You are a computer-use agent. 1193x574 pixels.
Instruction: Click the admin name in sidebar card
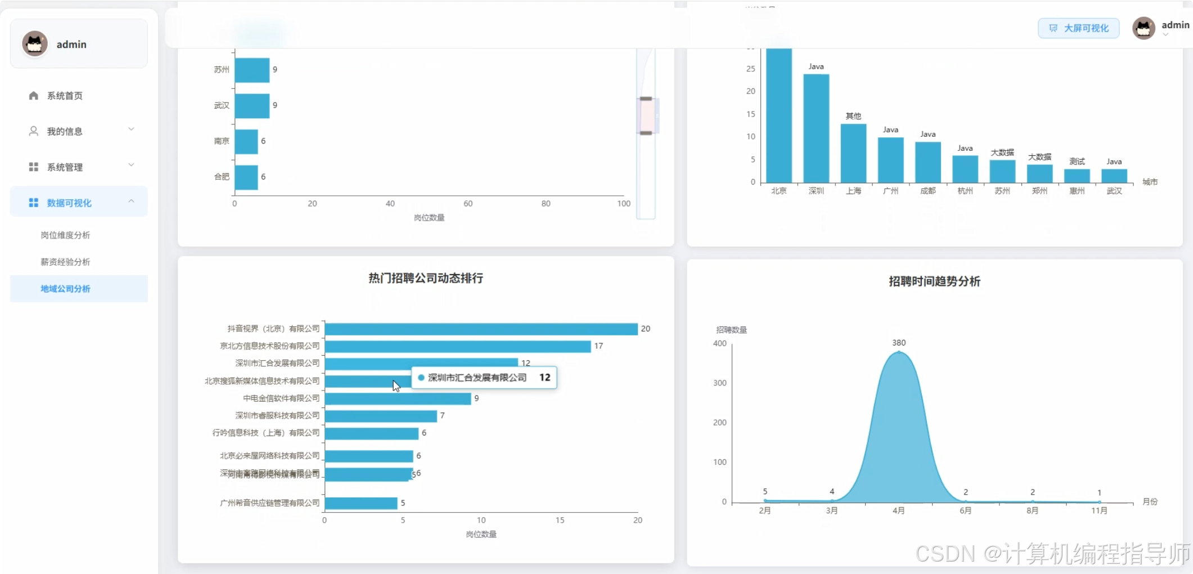click(x=71, y=44)
